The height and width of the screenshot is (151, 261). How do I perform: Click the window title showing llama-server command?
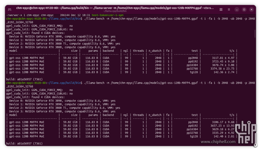click(x=115, y=8)
